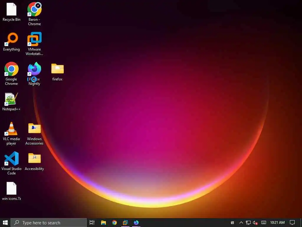Expand hidden system tray icons
Image resolution: width=302 pixels, height=227 pixels.
point(241,223)
